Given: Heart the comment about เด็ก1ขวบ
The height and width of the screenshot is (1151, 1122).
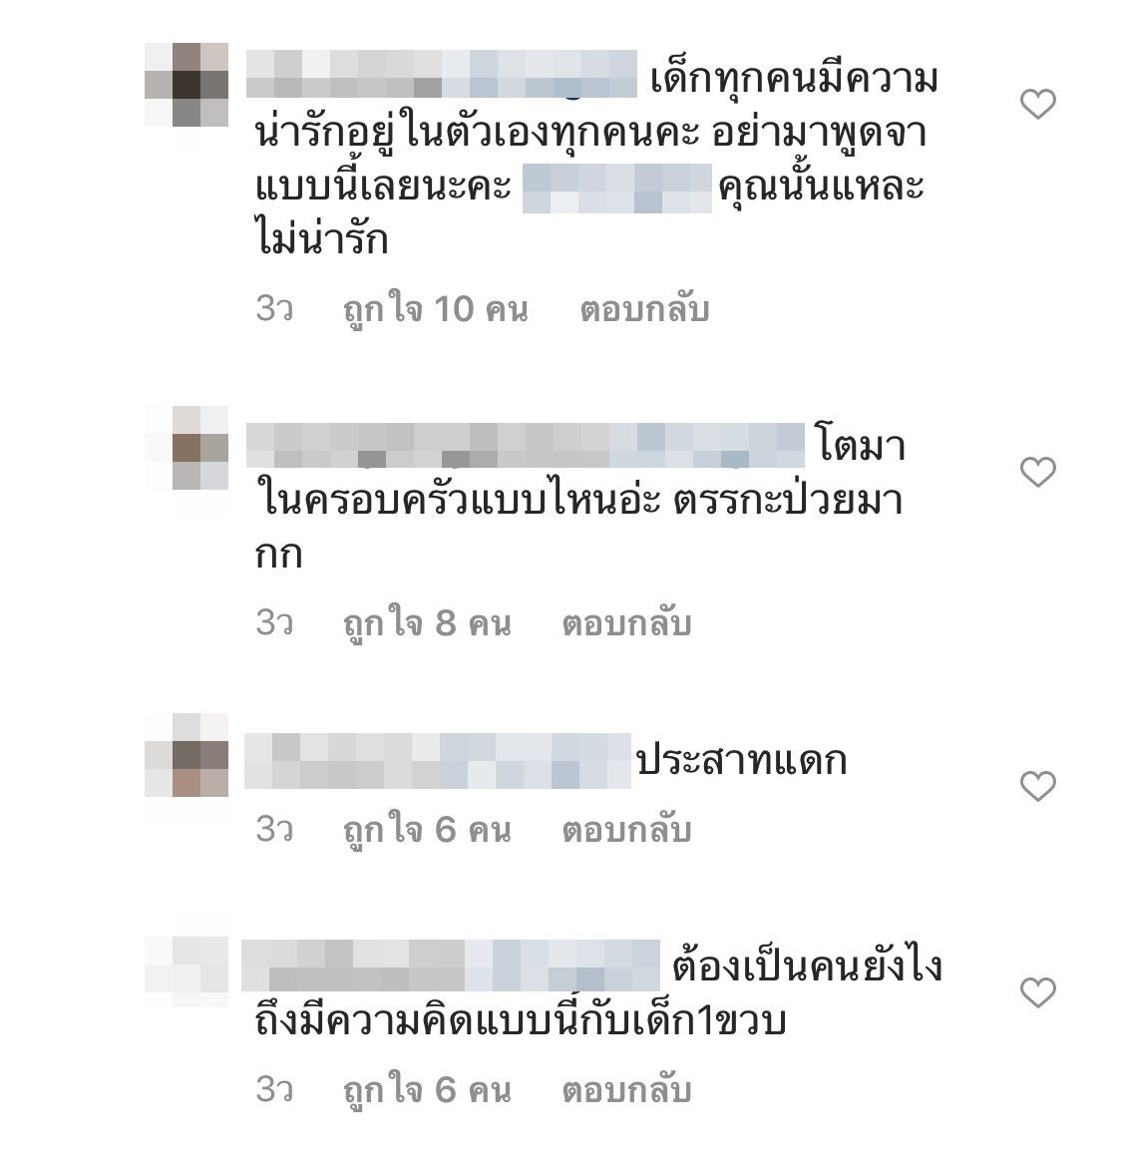Looking at the screenshot, I should click(x=1037, y=992).
